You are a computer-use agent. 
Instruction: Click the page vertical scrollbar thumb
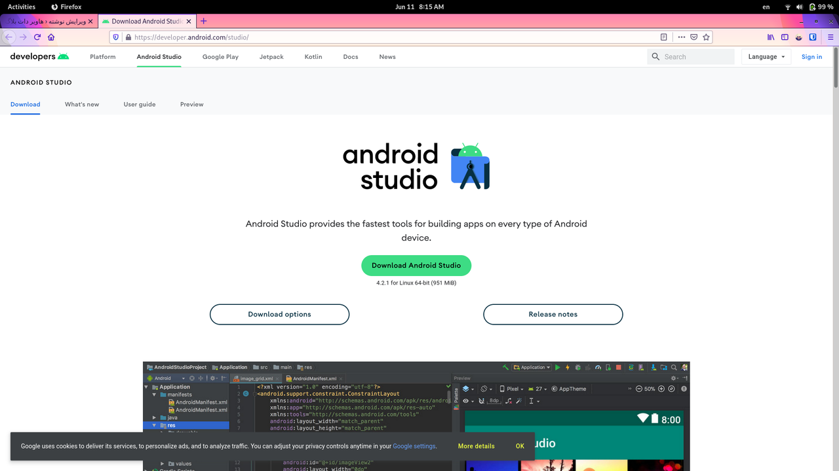[836, 67]
